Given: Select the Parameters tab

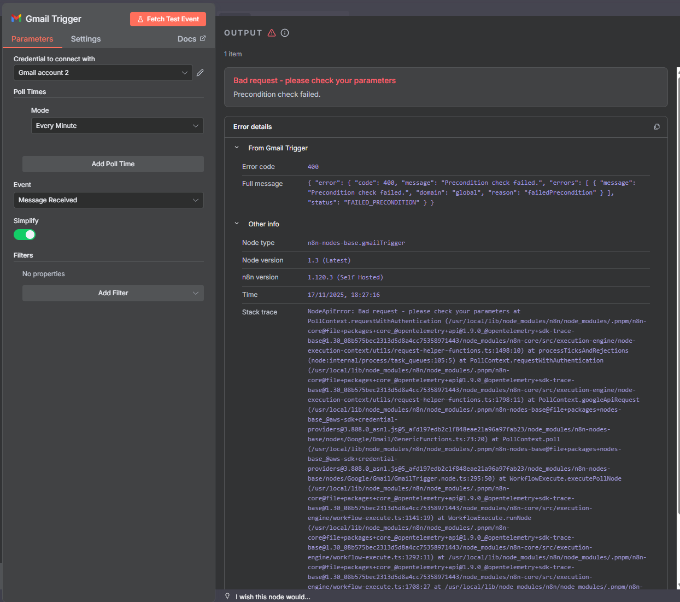Looking at the screenshot, I should pos(32,39).
